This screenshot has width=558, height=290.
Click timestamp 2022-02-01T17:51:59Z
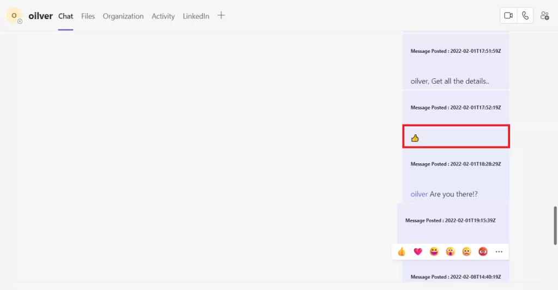475,51
